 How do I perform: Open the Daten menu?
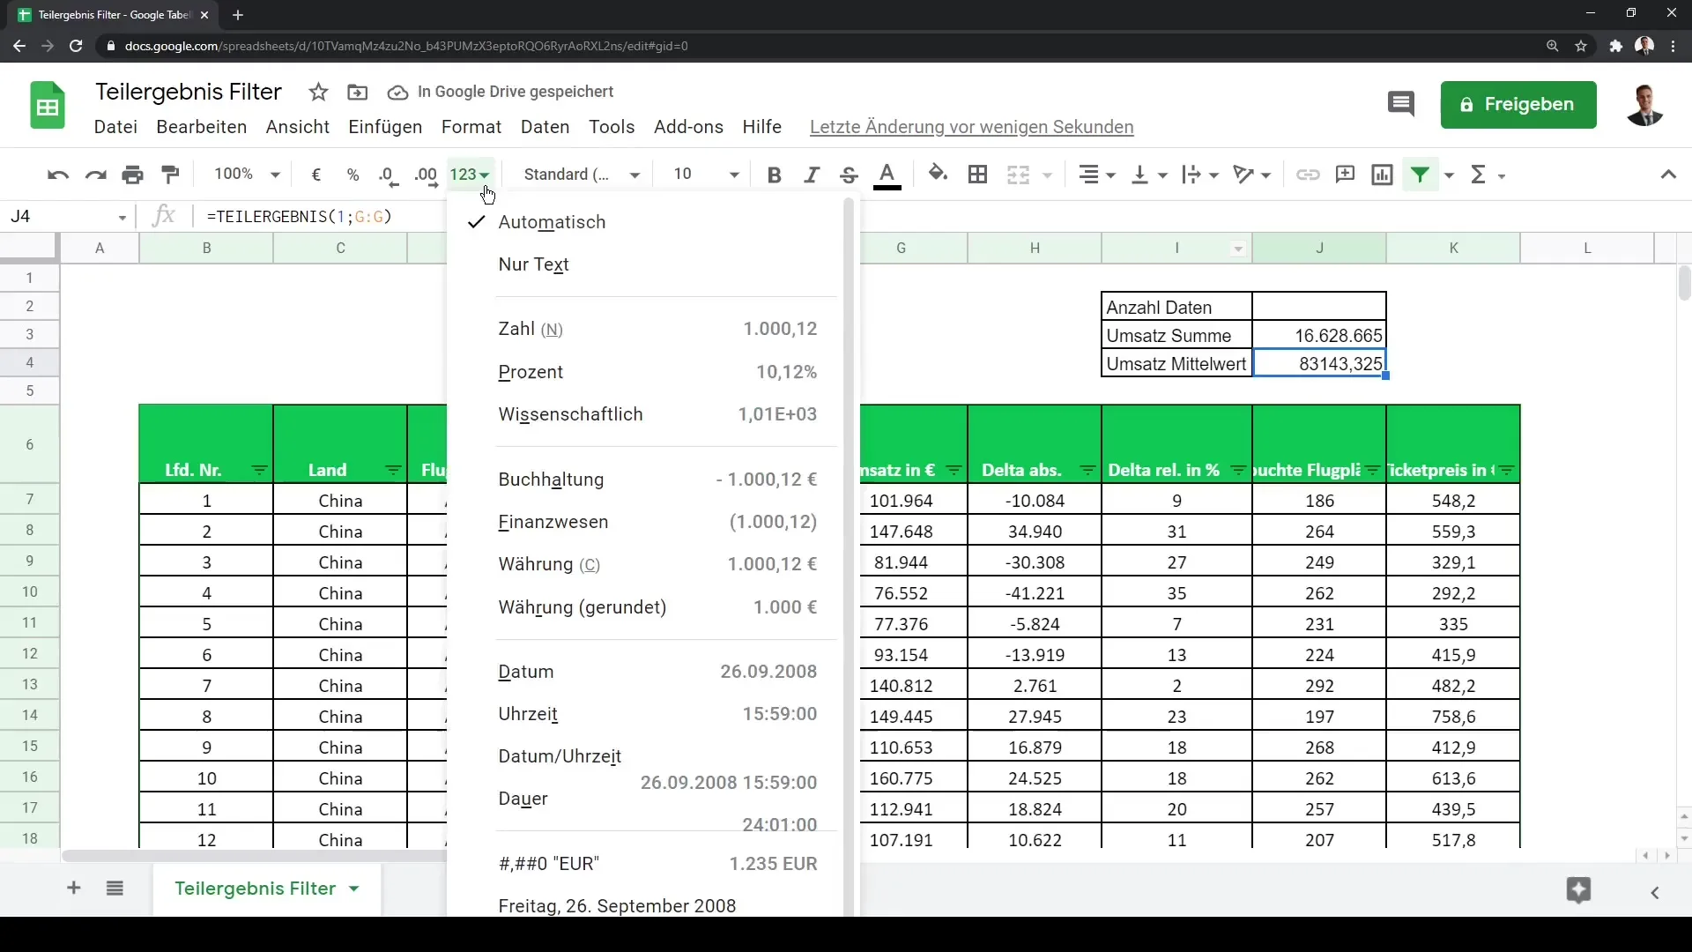pyautogui.click(x=545, y=127)
